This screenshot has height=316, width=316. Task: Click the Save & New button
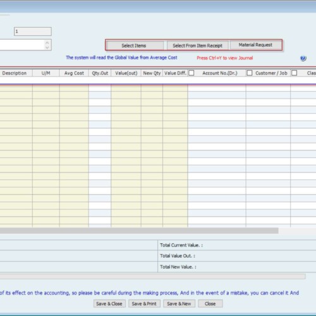click(x=179, y=303)
